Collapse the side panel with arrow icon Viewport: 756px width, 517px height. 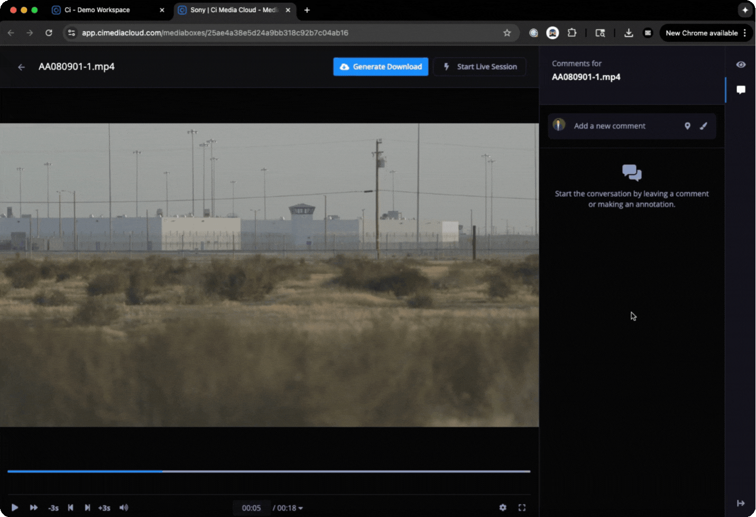click(x=741, y=503)
